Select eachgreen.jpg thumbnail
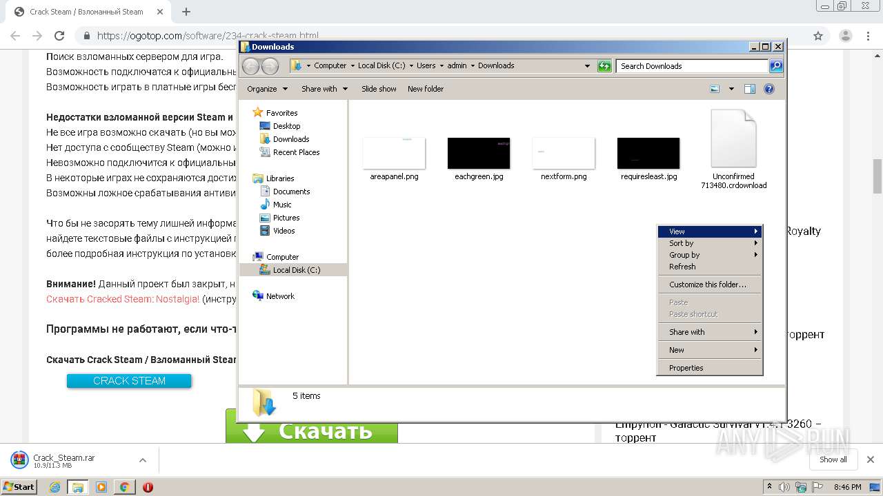Screen dimensions: 883x496 pyautogui.click(x=479, y=153)
